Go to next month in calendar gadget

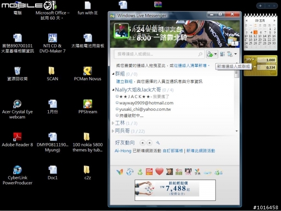274,21
